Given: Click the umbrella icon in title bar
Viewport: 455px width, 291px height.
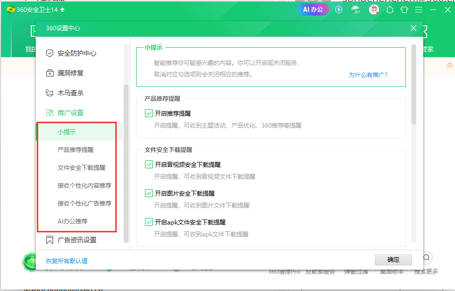Looking at the screenshot, I should point(356,10).
